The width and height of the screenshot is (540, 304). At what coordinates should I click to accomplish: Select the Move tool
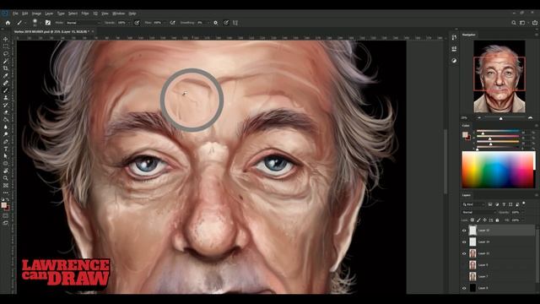coord(6,39)
